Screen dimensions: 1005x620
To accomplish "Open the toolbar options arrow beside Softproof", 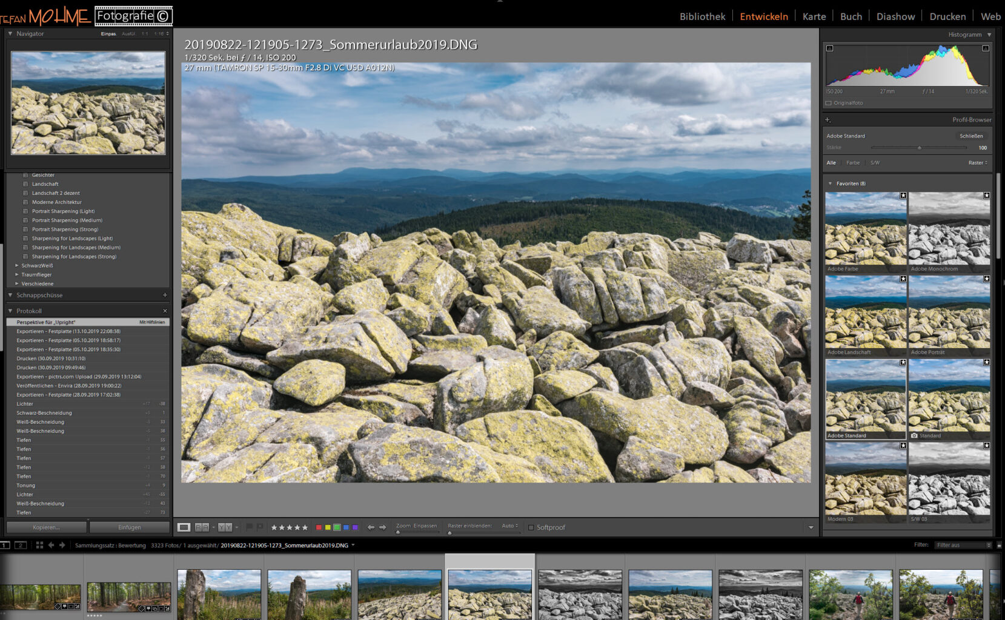I will [x=811, y=527].
